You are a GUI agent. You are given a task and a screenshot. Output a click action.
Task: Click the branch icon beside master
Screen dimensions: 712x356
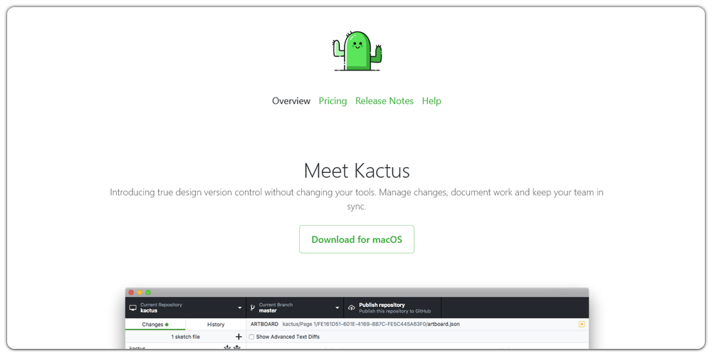pos(253,308)
